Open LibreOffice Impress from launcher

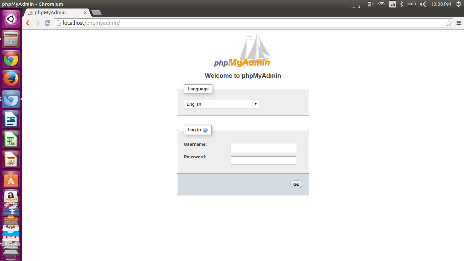tap(11, 159)
